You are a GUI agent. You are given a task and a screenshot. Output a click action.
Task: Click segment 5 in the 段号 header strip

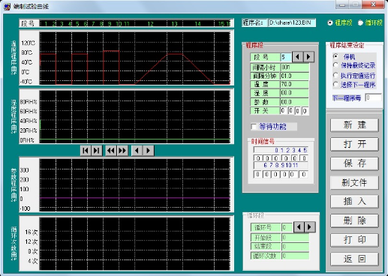pos(77,24)
